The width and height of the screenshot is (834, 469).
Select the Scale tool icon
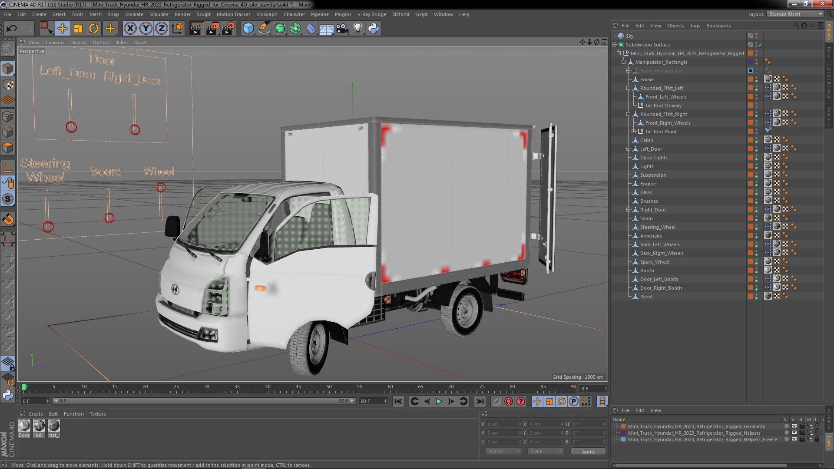(x=78, y=29)
